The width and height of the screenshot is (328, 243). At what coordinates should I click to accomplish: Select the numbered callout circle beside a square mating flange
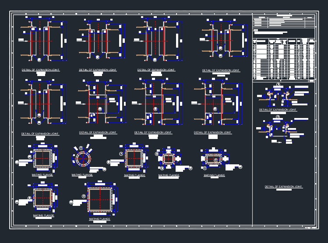(x=29, y=156)
